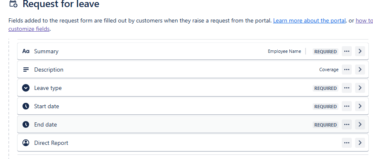
Task: Click the Direct Report user icon
Action: pyautogui.click(x=26, y=143)
